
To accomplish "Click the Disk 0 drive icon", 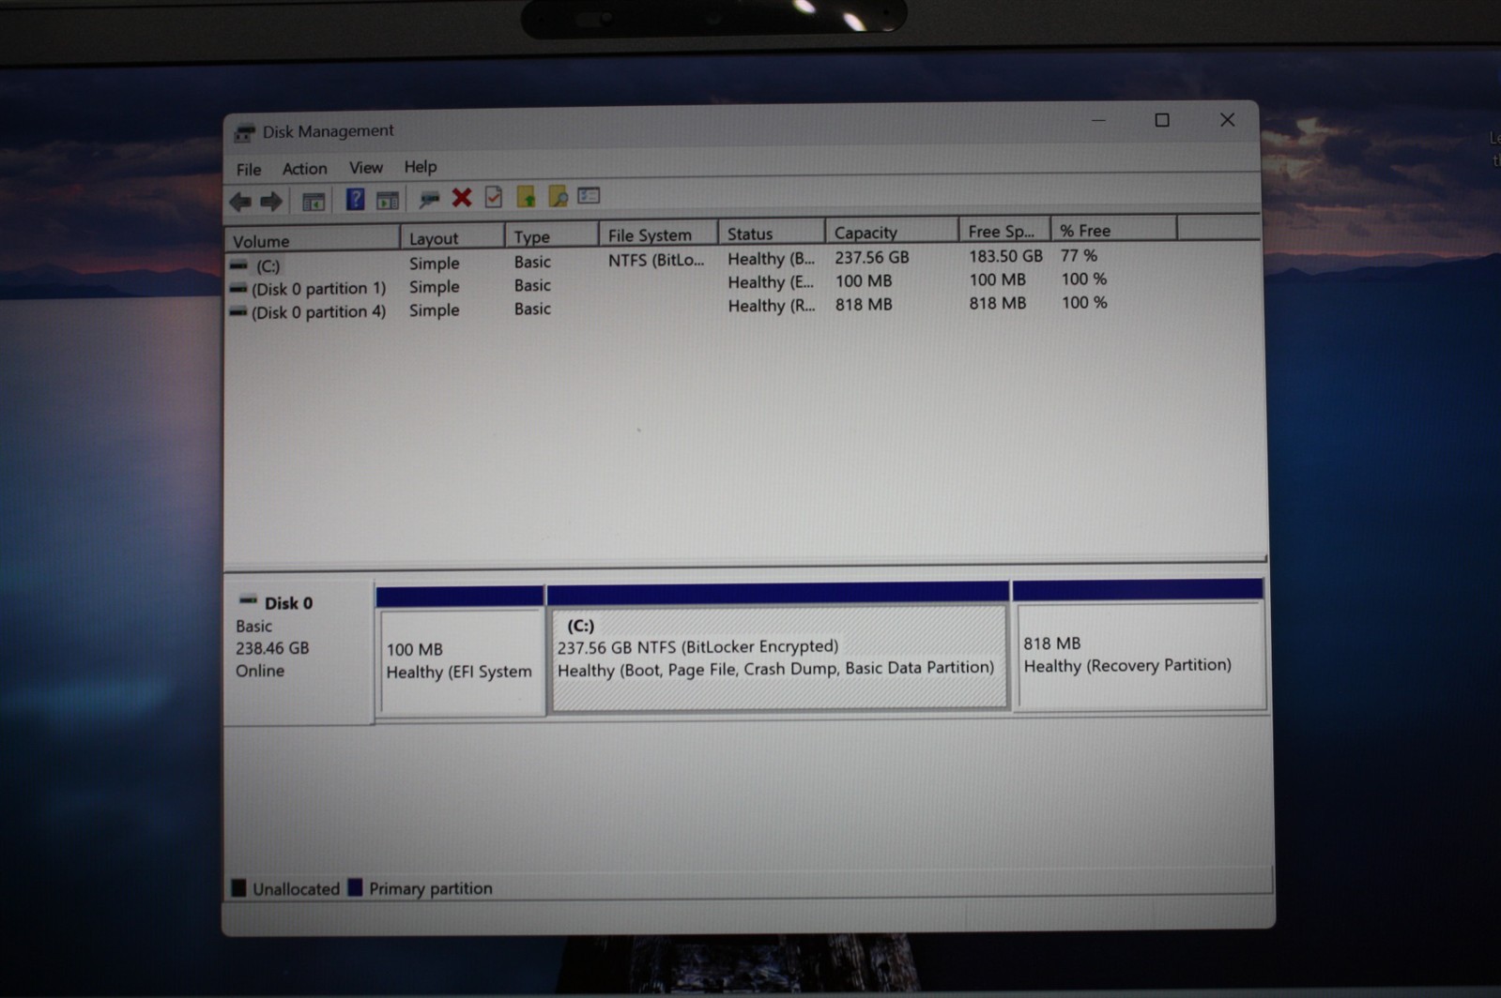I will (248, 600).
